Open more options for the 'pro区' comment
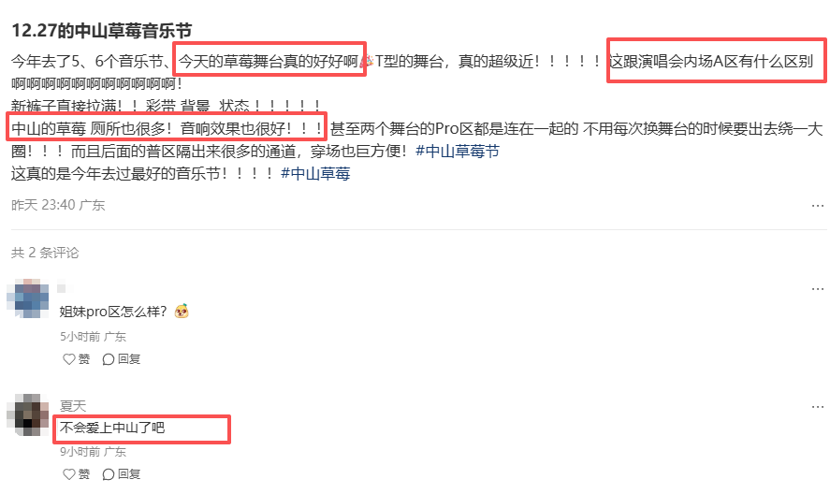The image size is (830, 494). [817, 288]
